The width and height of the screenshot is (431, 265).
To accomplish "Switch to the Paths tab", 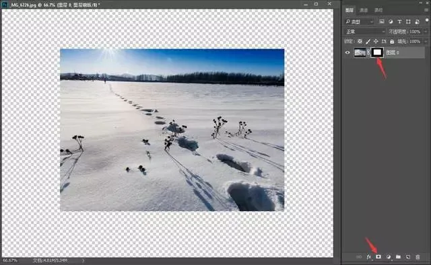I will [378, 10].
